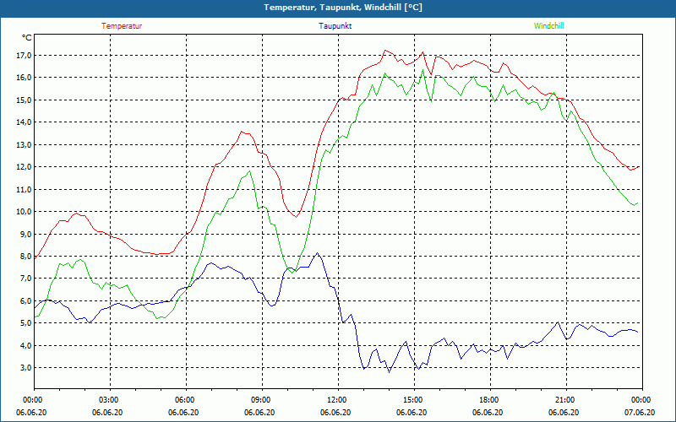
Task: Click the 06:00 time axis marker
Action: click(185, 400)
